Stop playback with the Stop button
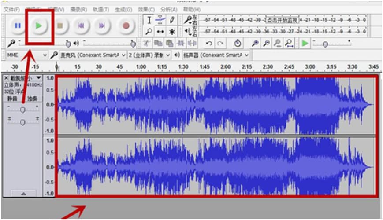Viewport: 383px width, 220px height. pyautogui.click(x=60, y=26)
